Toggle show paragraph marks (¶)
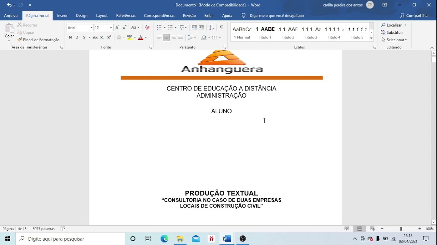Screen dimensions: 437x245 221,28
